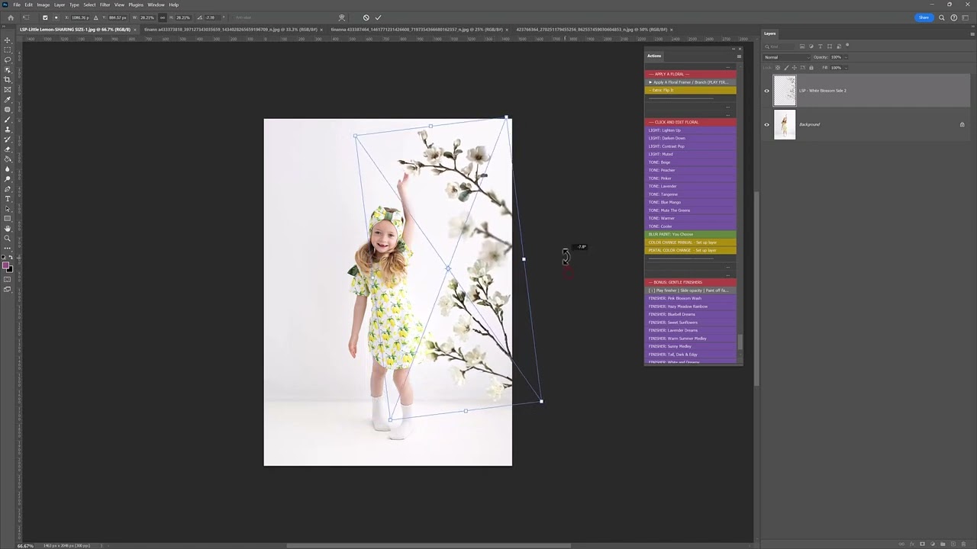Toggle the warp mode icon

(341, 18)
